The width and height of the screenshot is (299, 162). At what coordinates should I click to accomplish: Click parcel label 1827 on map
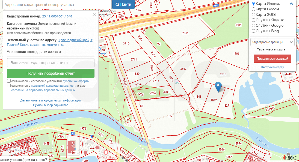226,106
